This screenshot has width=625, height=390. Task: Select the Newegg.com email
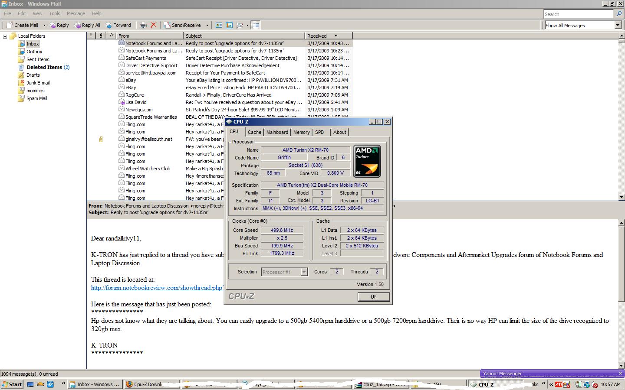[x=220, y=110]
